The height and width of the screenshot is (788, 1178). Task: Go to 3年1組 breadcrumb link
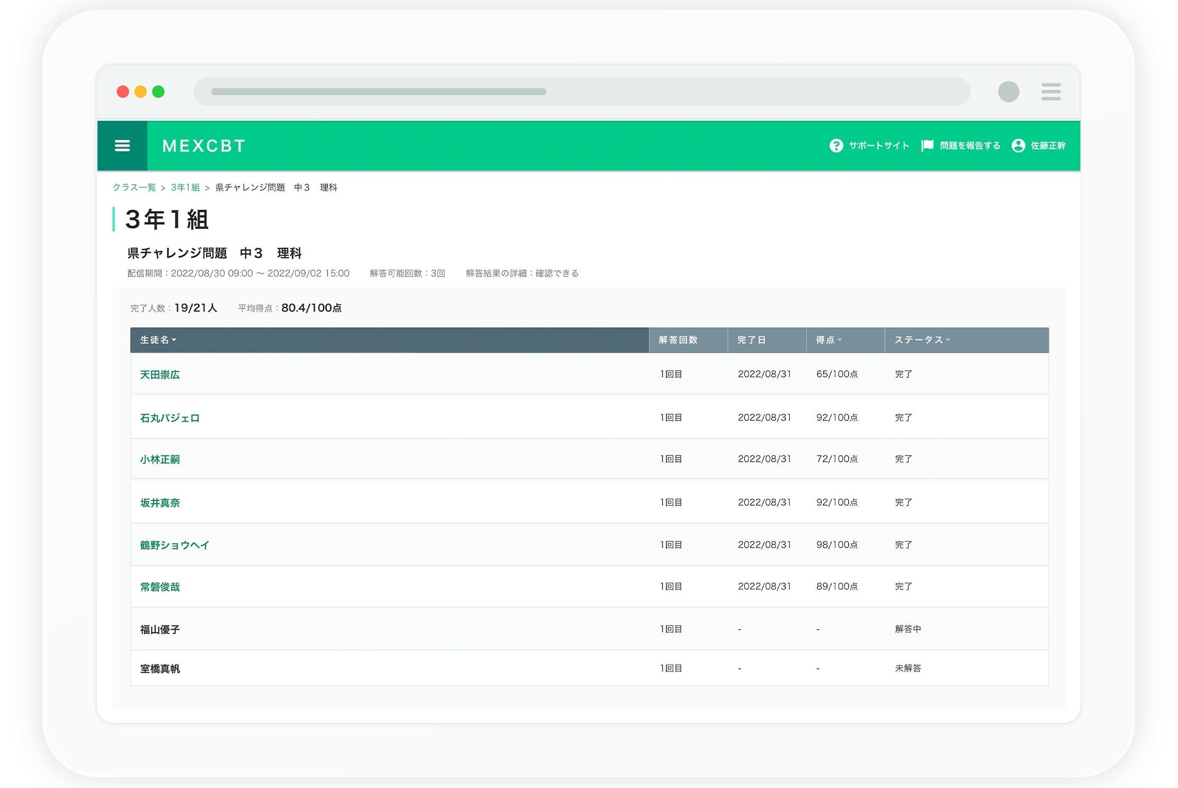[x=185, y=187]
